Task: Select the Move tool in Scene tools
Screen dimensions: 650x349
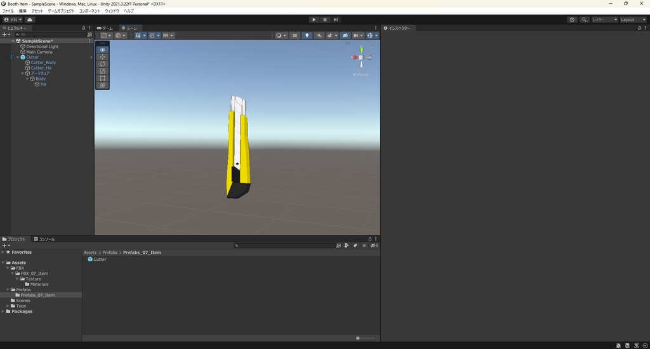Action: [102, 56]
